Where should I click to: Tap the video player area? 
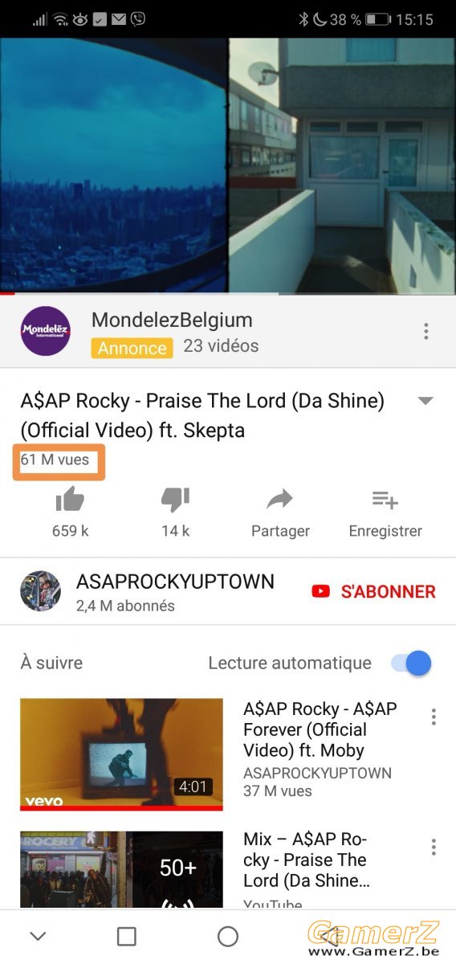(228, 165)
